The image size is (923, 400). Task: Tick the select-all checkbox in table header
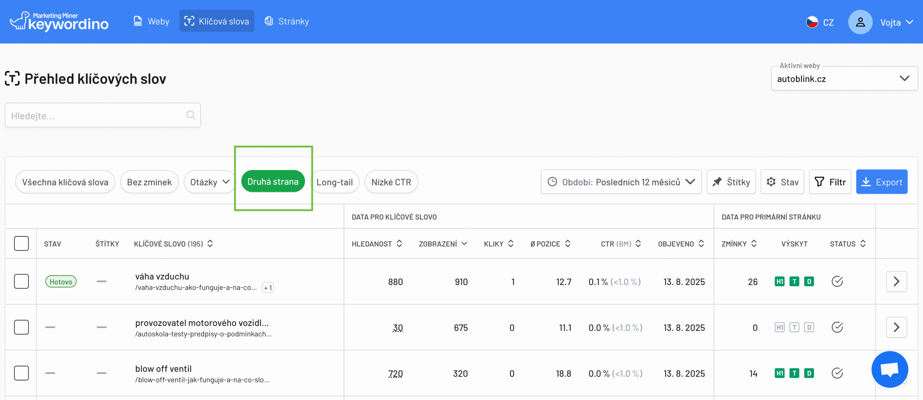coord(21,244)
